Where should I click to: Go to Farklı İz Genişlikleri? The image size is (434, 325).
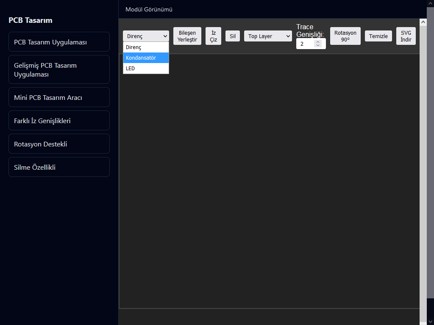[x=59, y=121]
